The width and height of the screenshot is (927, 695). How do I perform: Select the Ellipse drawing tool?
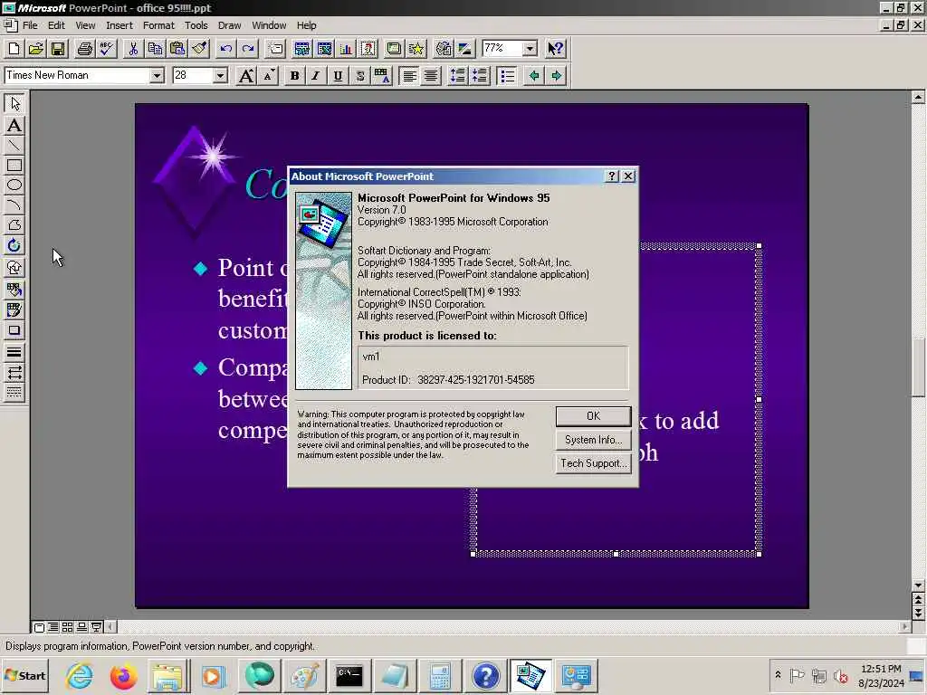pyautogui.click(x=14, y=185)
